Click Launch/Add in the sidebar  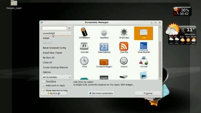point(57,33)
